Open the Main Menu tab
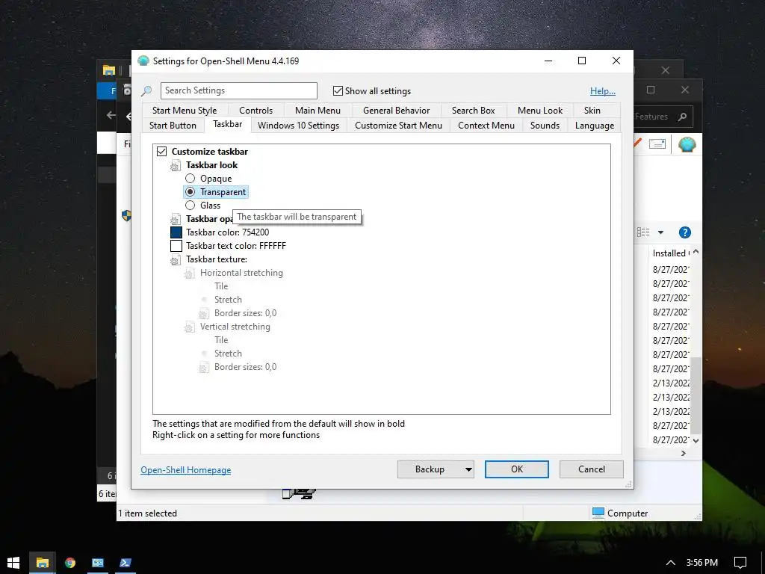 318,111
